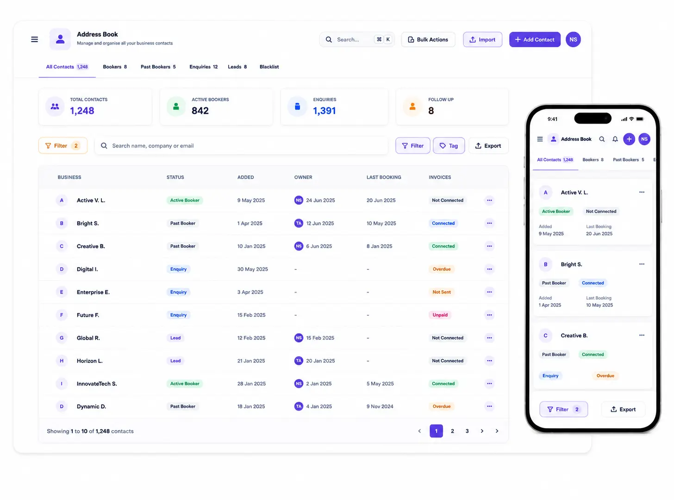
Task: Open row options for Dynamic D.
Action: pyautogui.click(x=489, y=406)
